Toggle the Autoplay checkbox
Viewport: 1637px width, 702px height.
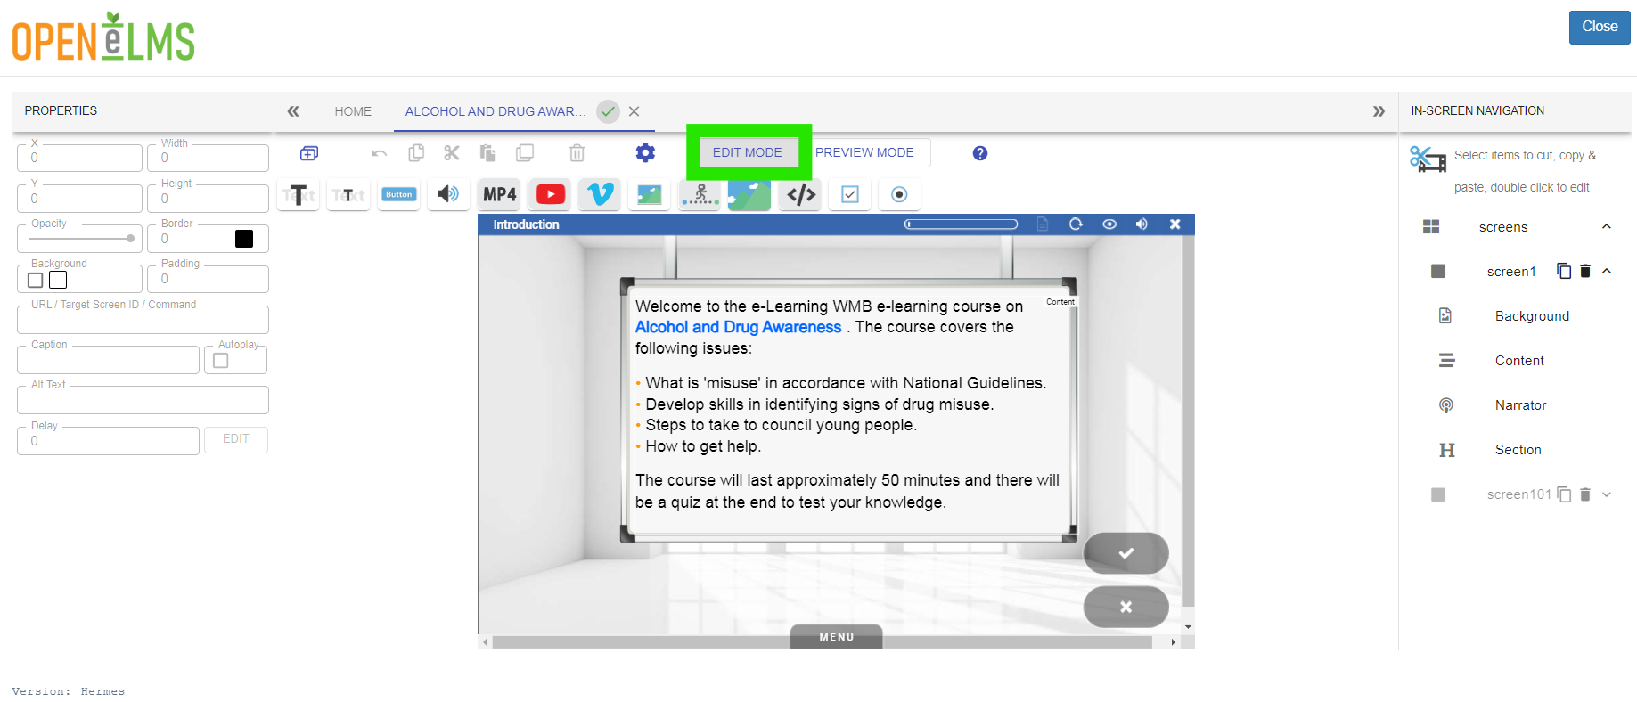click(221, 361)
